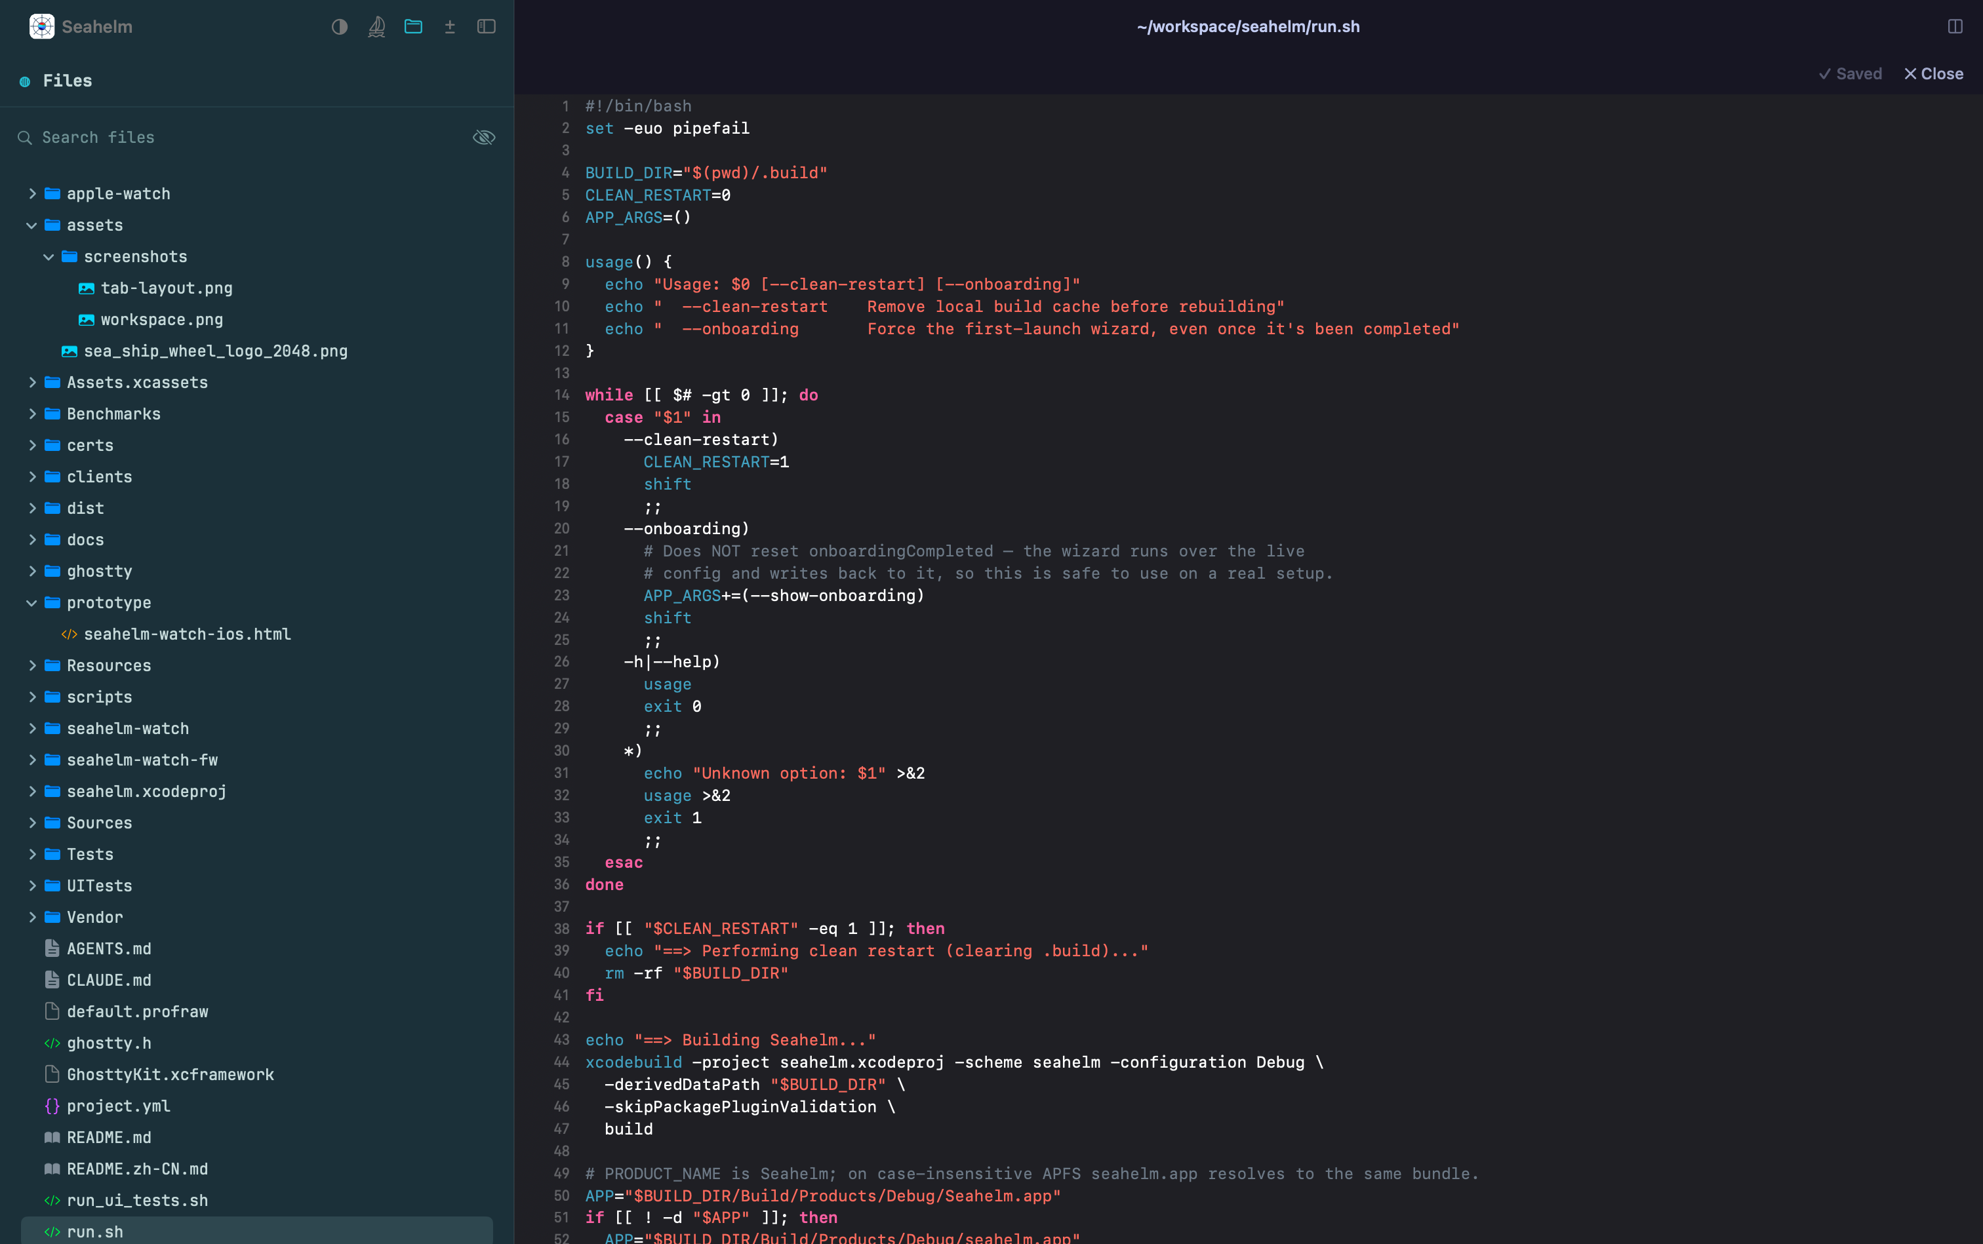Click the Seahelm app name text
The height and width of the screenshot is (1244, 1983).
pos(97,26)
